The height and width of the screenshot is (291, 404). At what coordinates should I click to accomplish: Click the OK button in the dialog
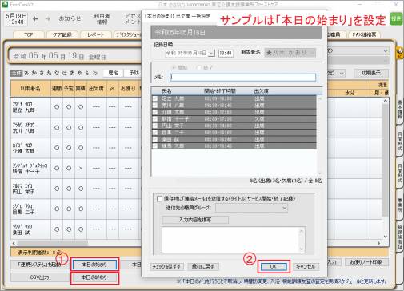click(x=274, y=266)
